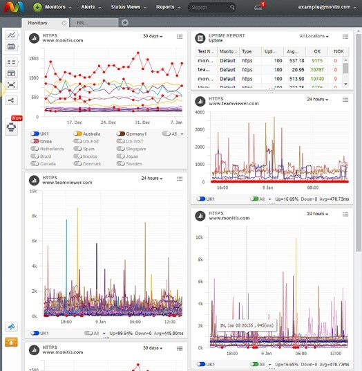Toggle the Australia location switch
Screen dimensions: 362x371
[x=77, y=134]
